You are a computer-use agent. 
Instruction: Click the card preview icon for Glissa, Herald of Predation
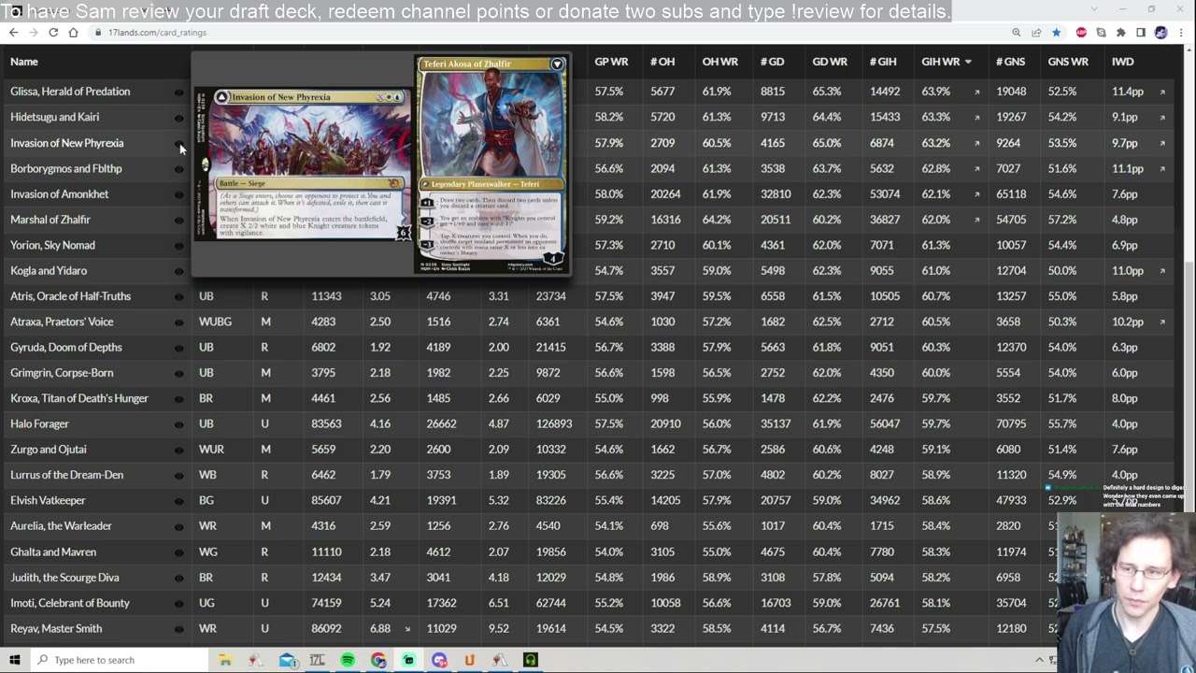pos(179,93)
